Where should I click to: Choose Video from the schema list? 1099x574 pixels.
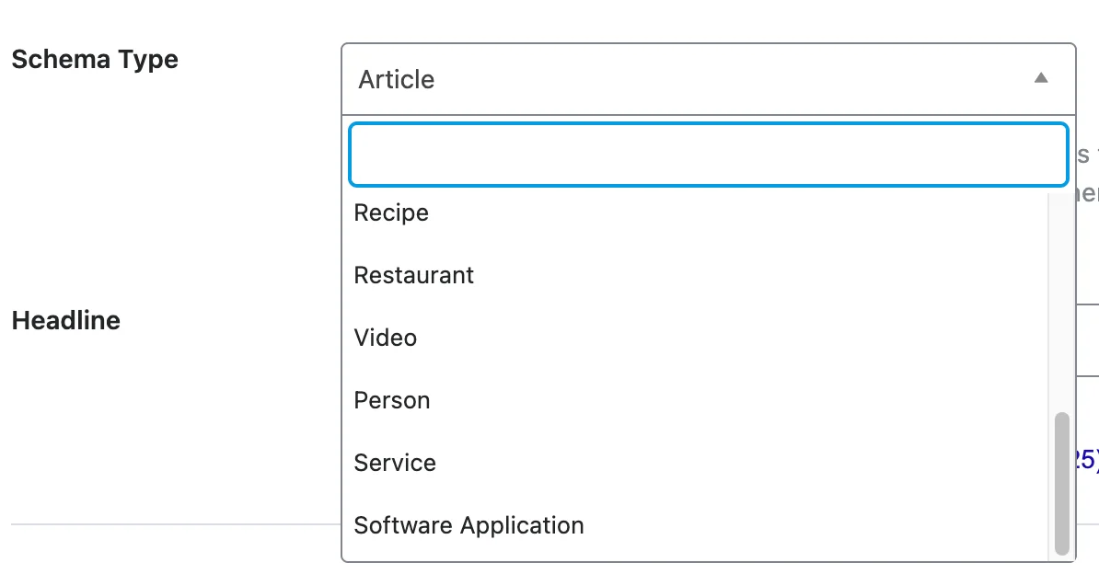coord(385,338)
